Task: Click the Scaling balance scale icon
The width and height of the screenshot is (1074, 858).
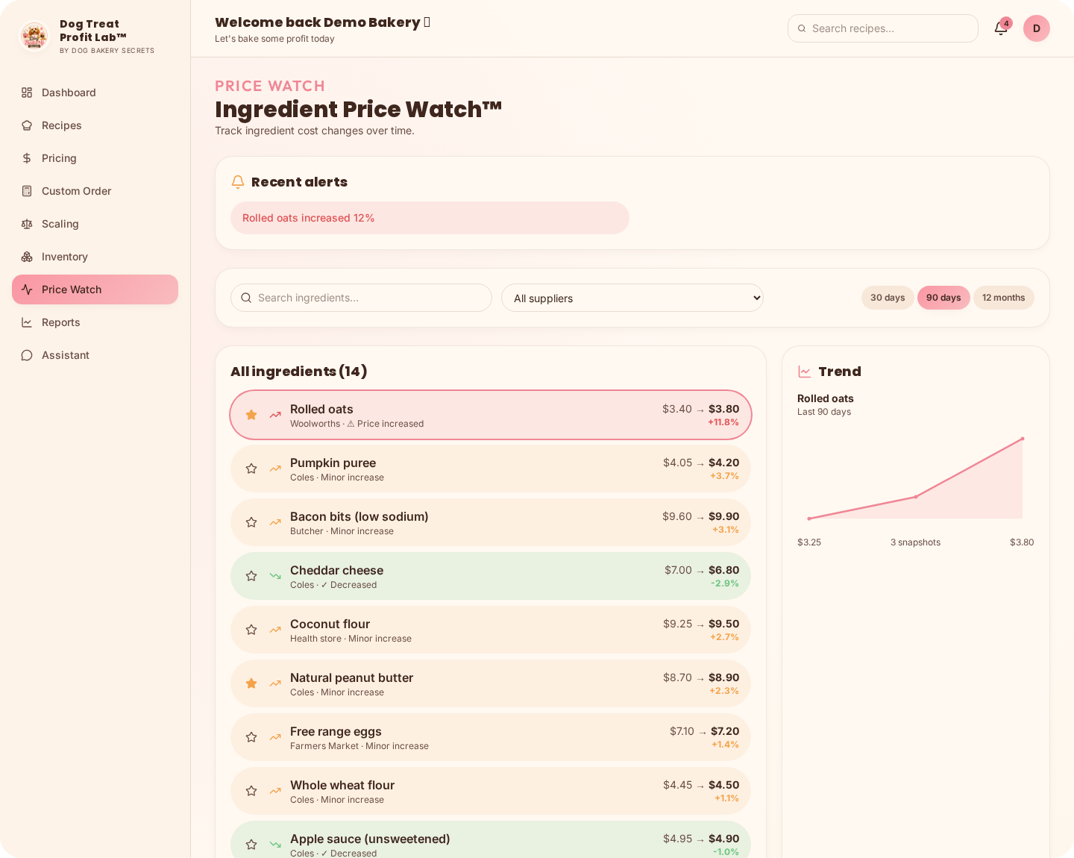Action: (27, 224)
